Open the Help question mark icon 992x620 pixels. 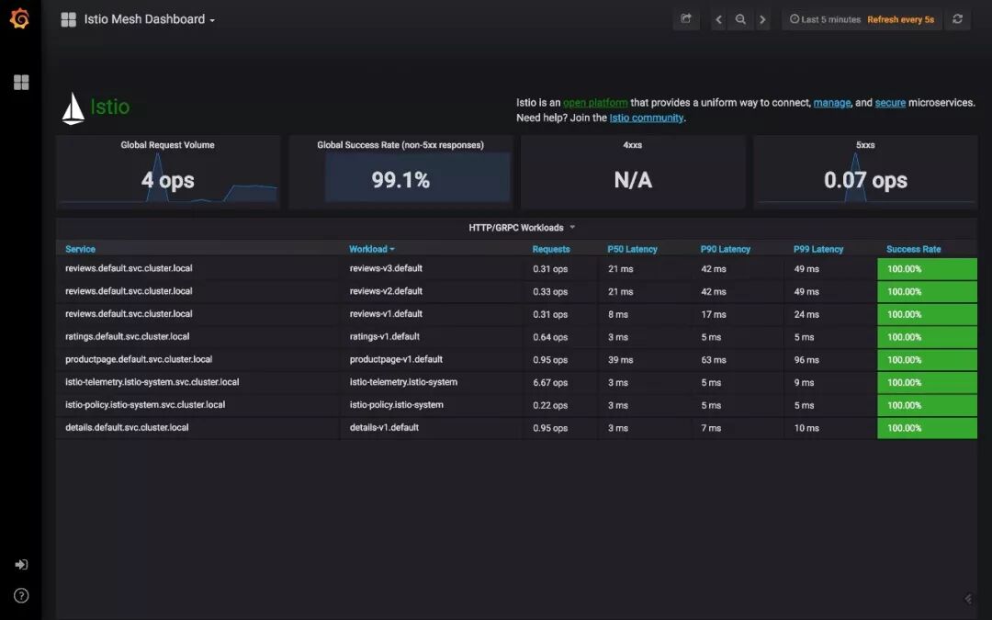pos(21,595)
